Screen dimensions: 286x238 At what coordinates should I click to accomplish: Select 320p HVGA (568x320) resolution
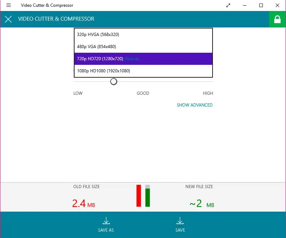(143, 35)
